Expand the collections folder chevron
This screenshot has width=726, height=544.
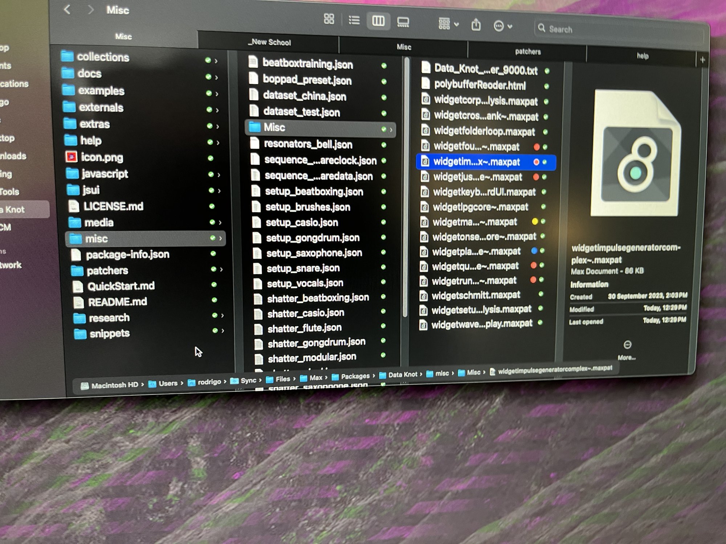216,61
